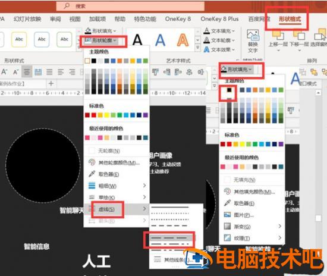Switch to the 特色功能 tab
Screen dimensions: 327x276
pyautogui.click(x=145, y=19)
